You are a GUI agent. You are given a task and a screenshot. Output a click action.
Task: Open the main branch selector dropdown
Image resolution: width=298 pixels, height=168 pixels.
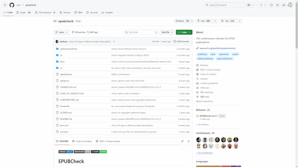click(61, 32)
